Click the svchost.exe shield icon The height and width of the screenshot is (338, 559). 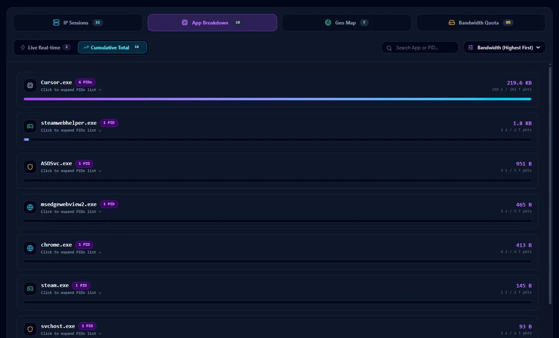[30, 329]
